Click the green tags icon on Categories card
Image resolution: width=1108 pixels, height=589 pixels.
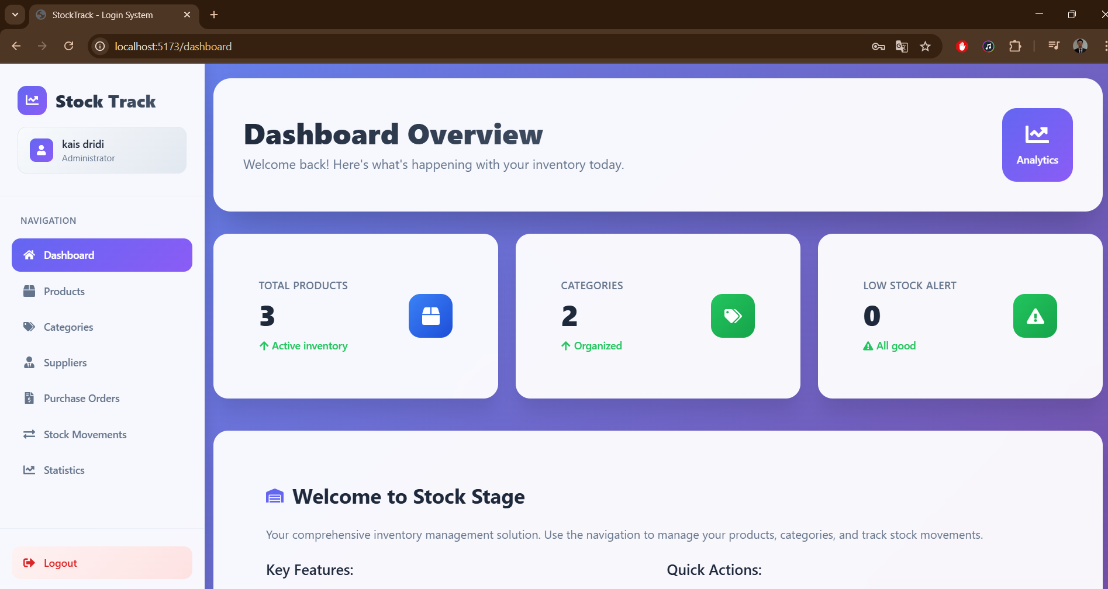pos(733,316)
